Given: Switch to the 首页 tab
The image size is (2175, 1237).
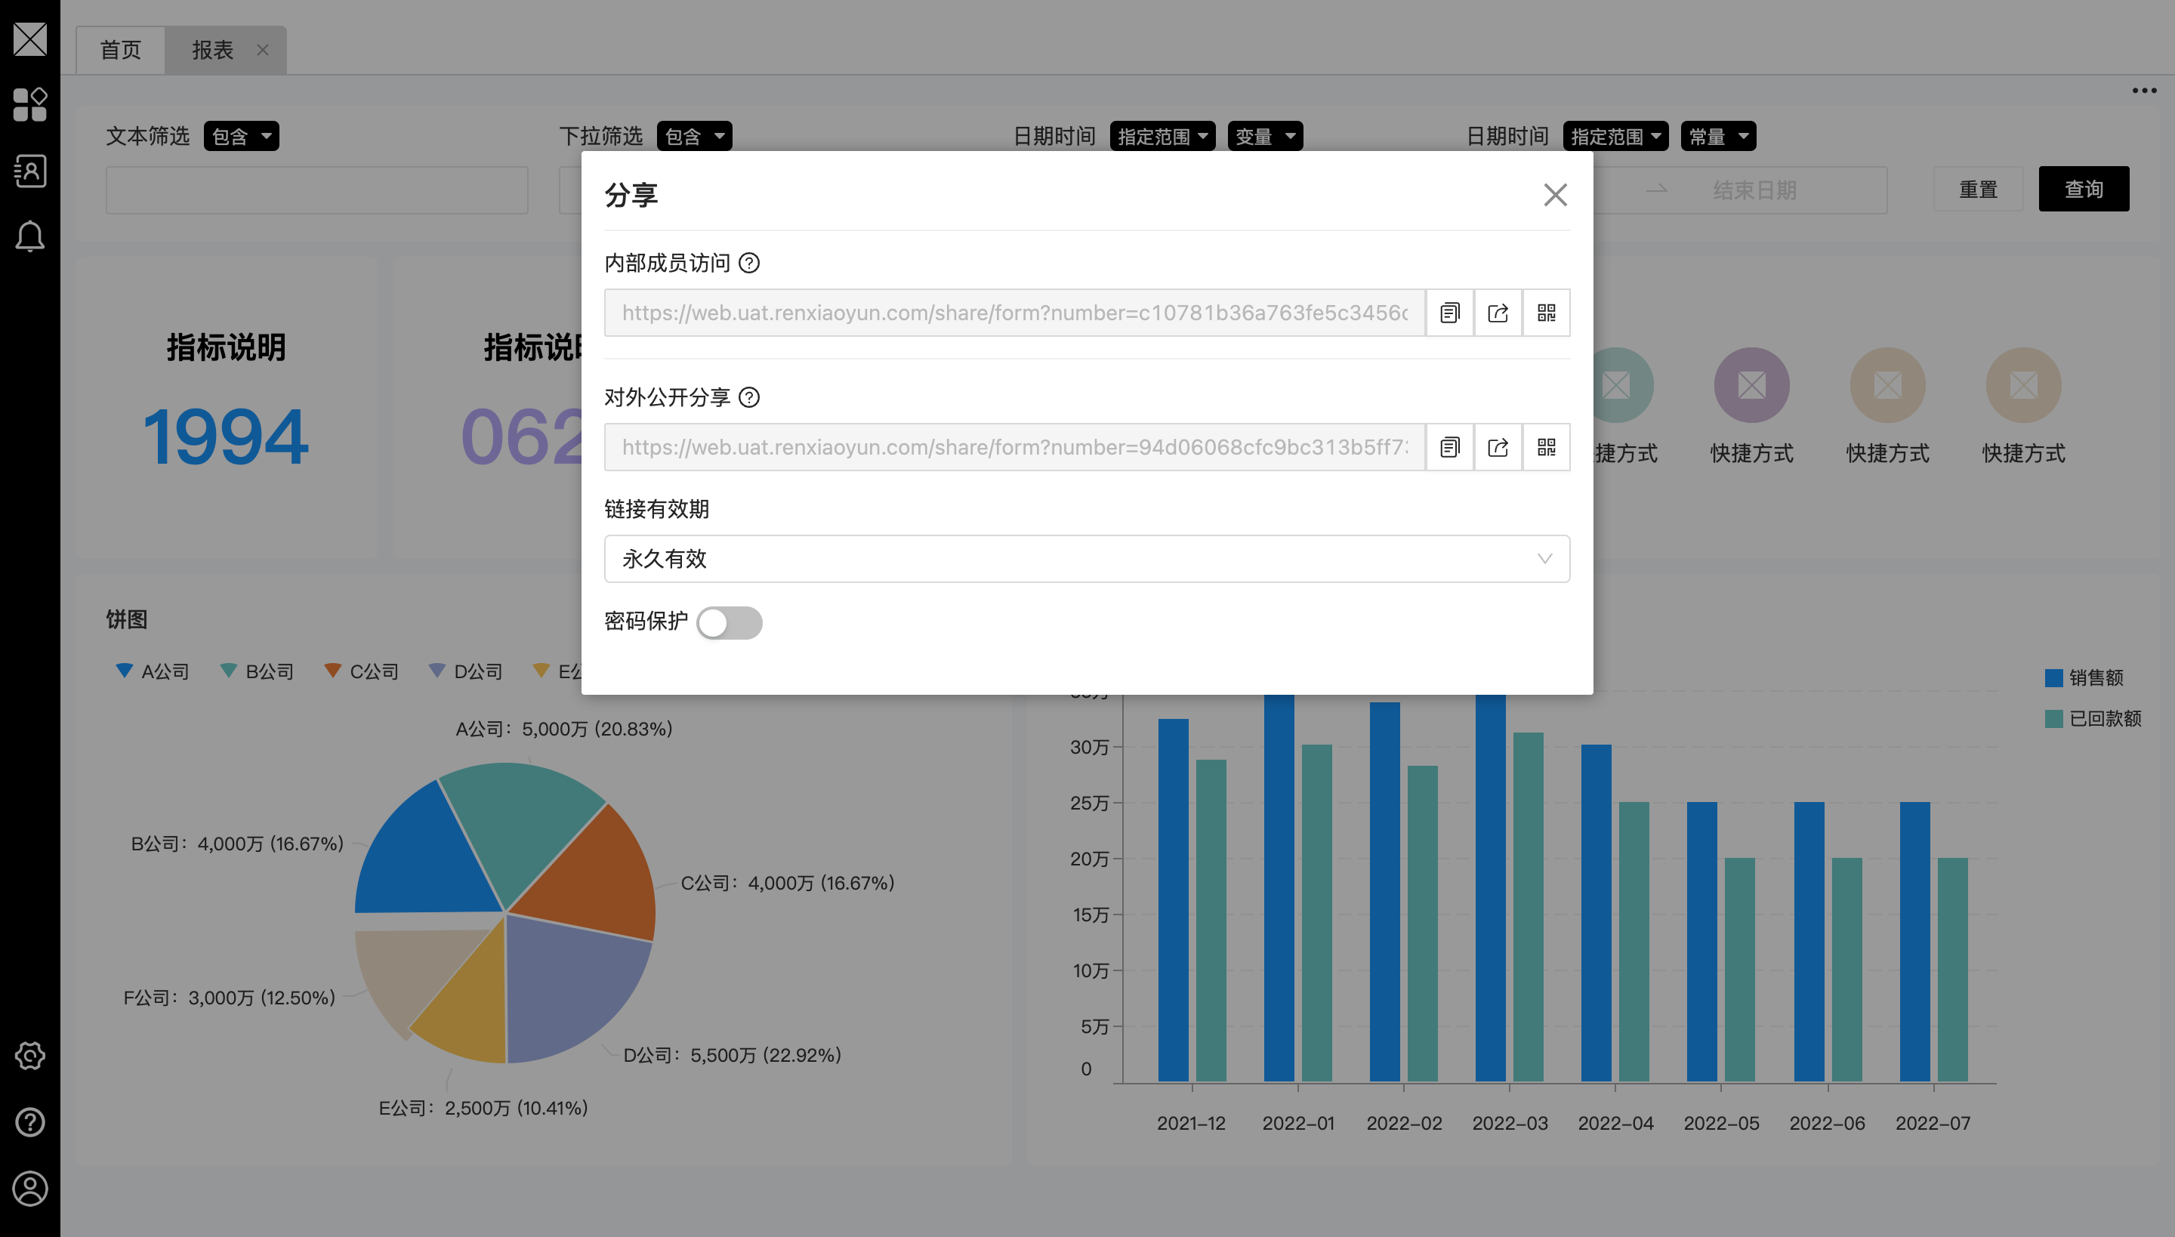Looking at the screenshot, I should (120, 50).
